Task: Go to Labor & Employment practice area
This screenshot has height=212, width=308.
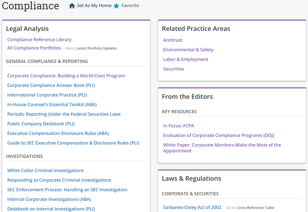Action: pyautogui.click(x=186, y=59)
